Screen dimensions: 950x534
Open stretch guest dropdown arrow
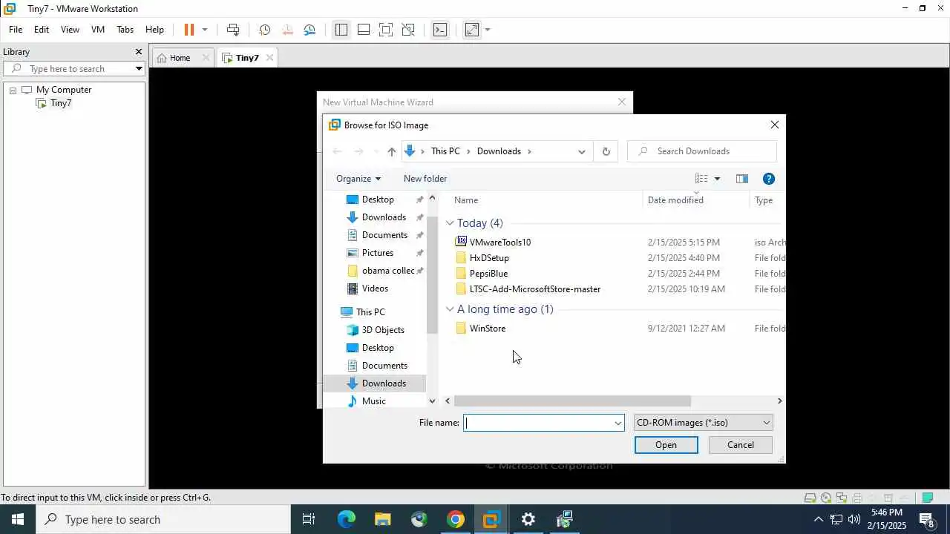point(488,30)
